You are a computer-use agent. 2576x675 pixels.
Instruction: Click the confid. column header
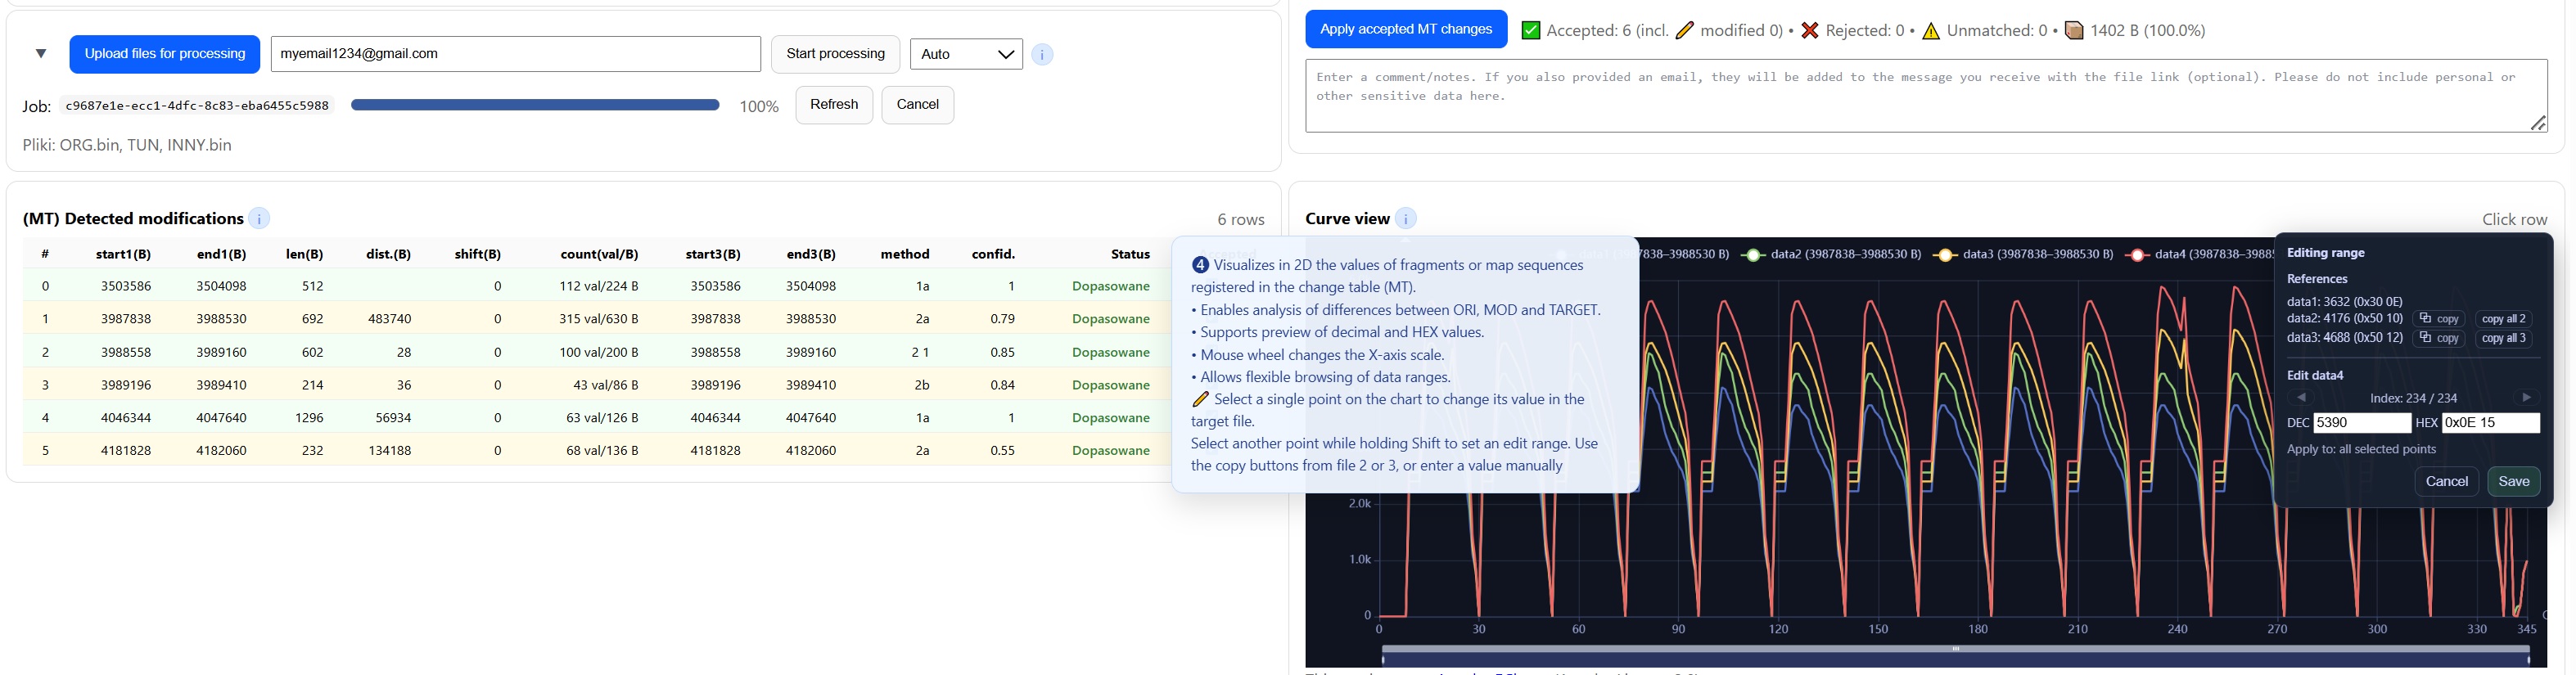pos(993,254)
